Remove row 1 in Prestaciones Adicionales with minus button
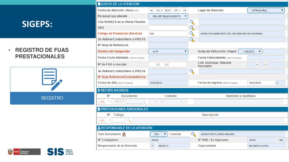Image resolution: width=289 pixels, height=162 pixels. click(102, 120)
